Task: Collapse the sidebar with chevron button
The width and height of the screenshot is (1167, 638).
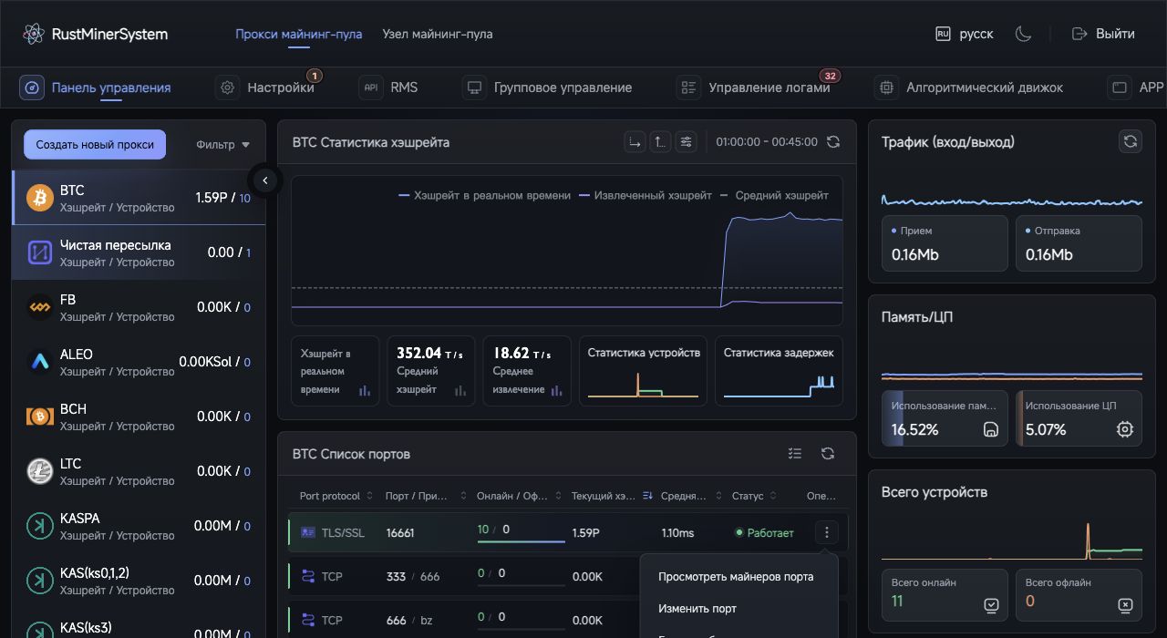Action: [x=265, y=180]
